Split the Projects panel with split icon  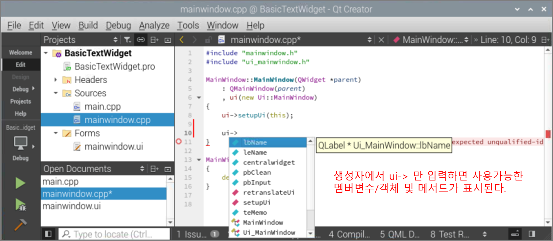click(x=154, y=40)
